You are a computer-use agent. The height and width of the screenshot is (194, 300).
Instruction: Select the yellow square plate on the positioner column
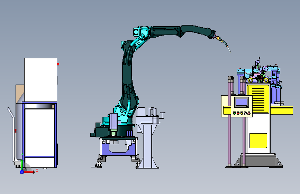[258, 140]
